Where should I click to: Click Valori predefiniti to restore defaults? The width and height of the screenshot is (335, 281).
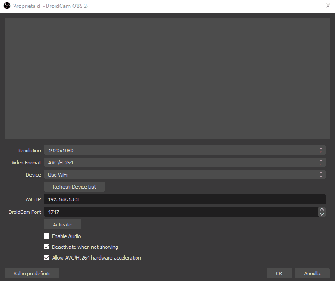[32, 274]
